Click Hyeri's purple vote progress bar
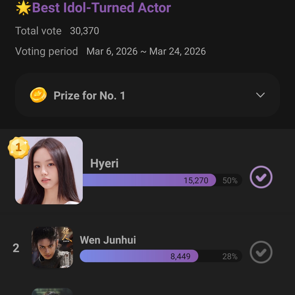Screen dimensions: 295x295 (149, 180)
